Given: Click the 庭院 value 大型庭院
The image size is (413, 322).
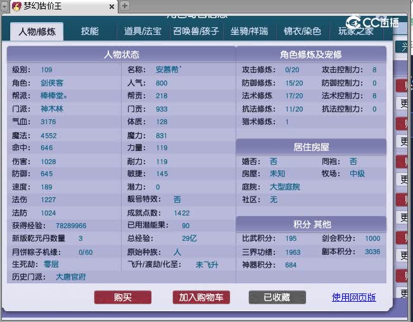Looking at the screenshot, I should [285, 187].
